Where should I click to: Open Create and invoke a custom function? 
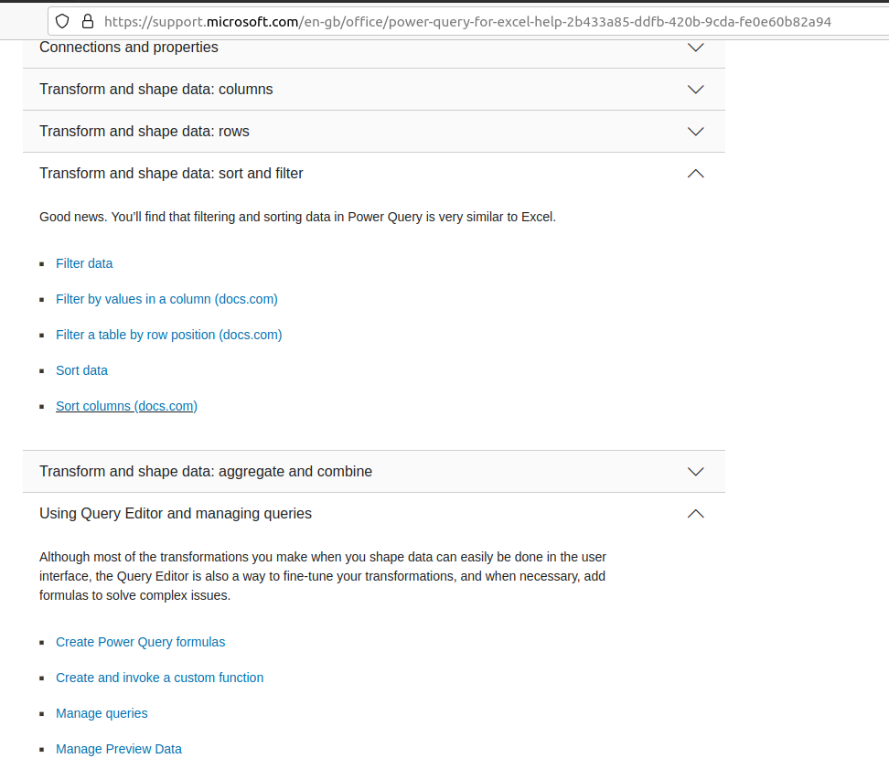point(159,678)
